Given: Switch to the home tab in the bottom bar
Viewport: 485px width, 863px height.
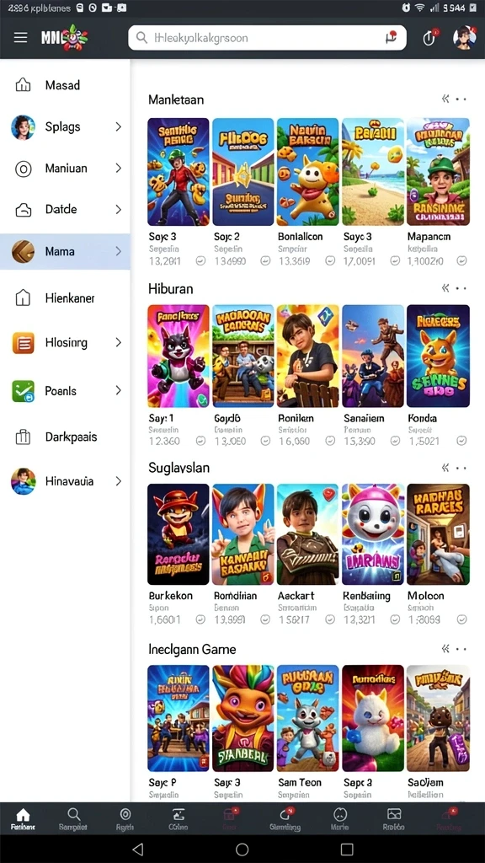Looking at the screenshot, I should (x=23, y=818).
